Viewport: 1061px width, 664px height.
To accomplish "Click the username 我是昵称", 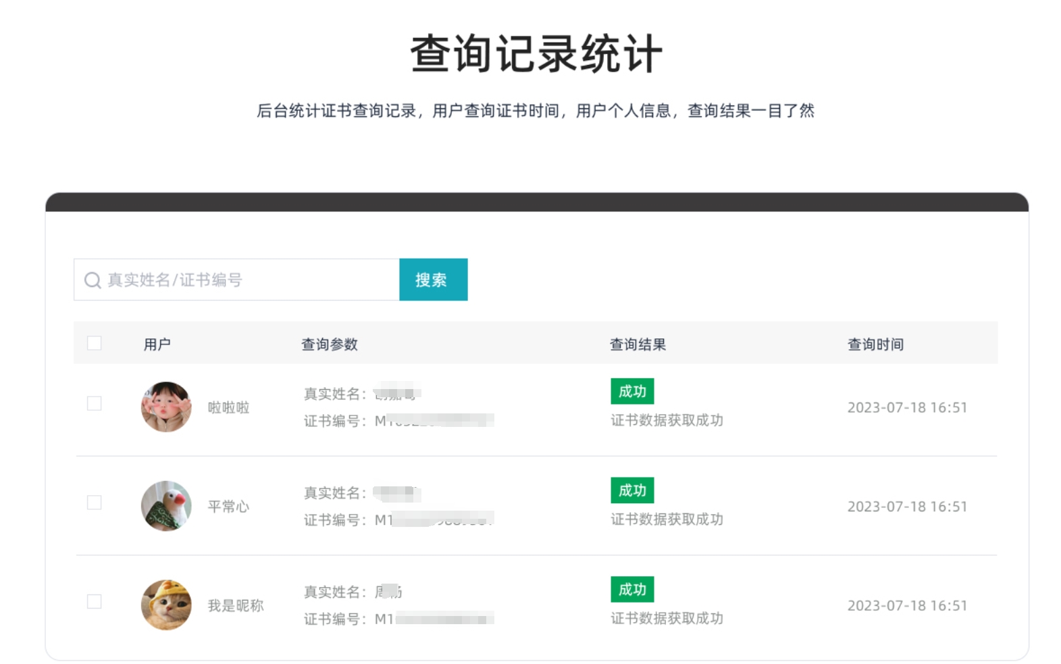I will point(236,606).
